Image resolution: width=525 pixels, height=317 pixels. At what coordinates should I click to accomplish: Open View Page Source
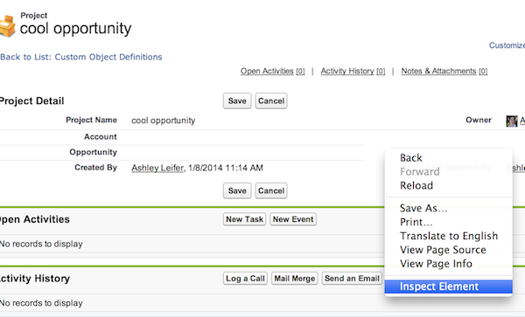pyautogui.click(x=443, y=250)
